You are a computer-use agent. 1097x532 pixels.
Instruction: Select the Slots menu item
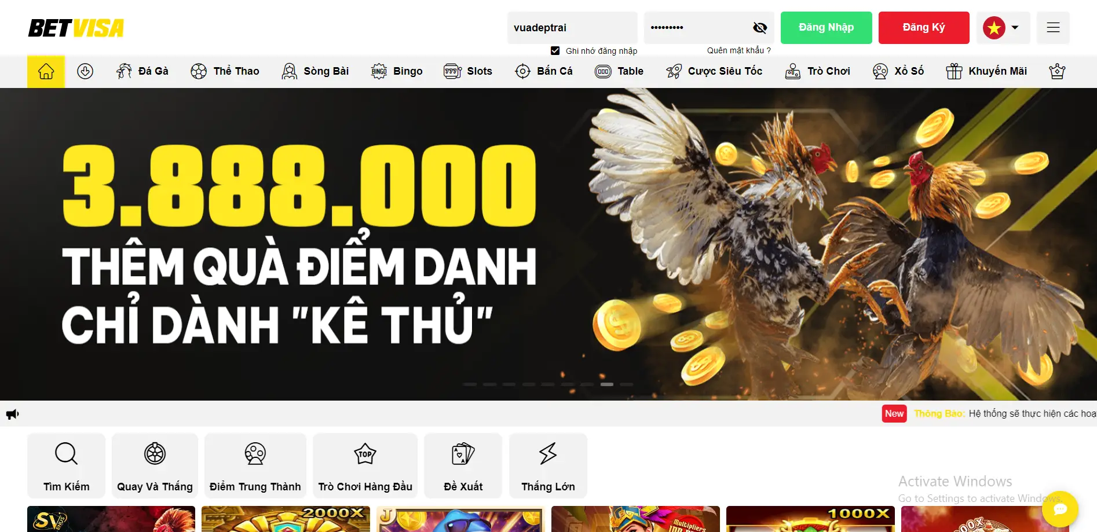point(468,71)
